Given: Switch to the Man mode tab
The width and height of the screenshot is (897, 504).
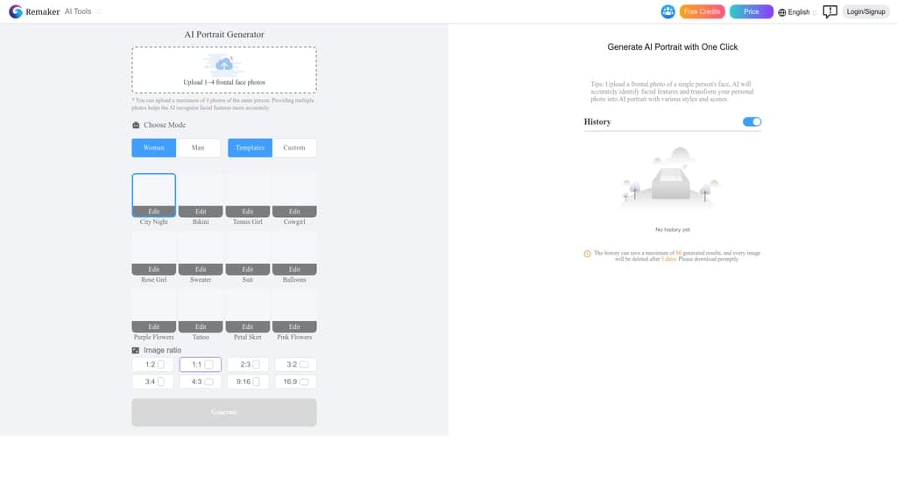Looking at the screenshot, I should tap(198, 148).
